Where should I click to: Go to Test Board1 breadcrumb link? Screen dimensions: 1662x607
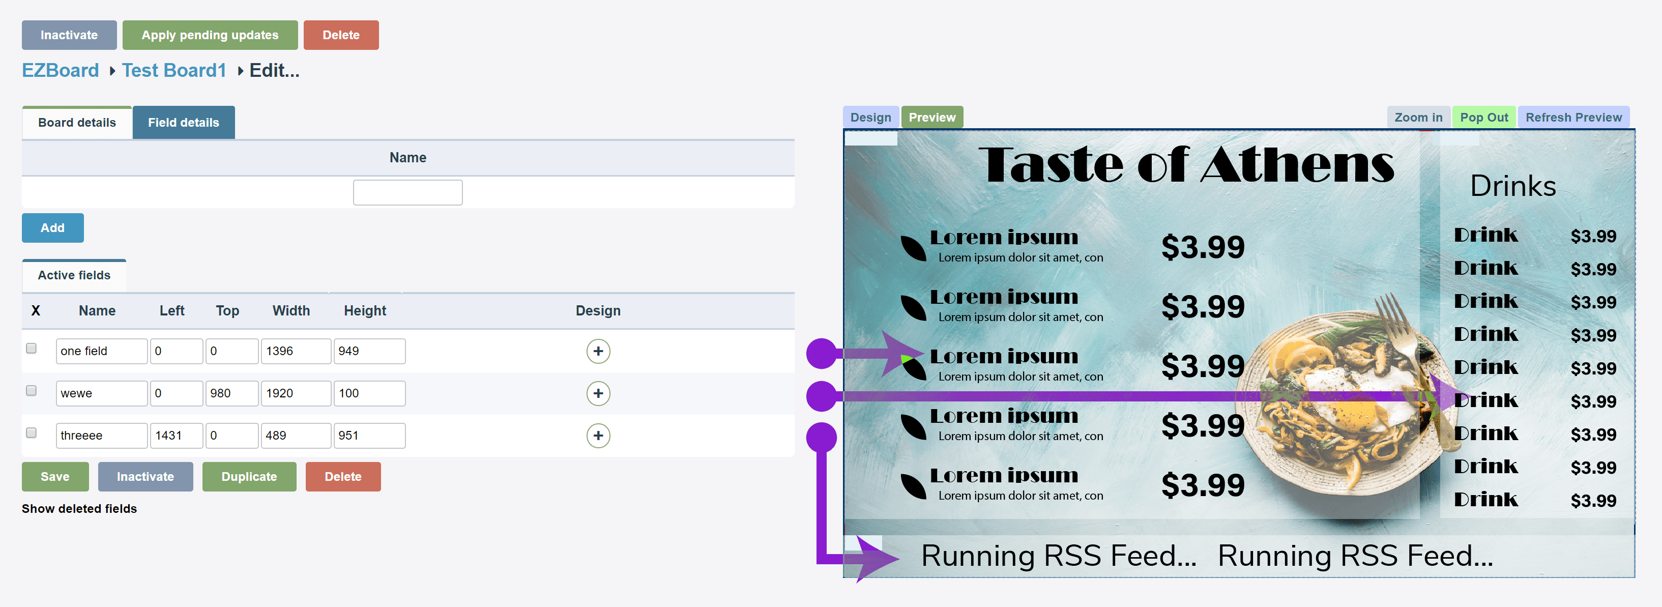pos(174,70)
